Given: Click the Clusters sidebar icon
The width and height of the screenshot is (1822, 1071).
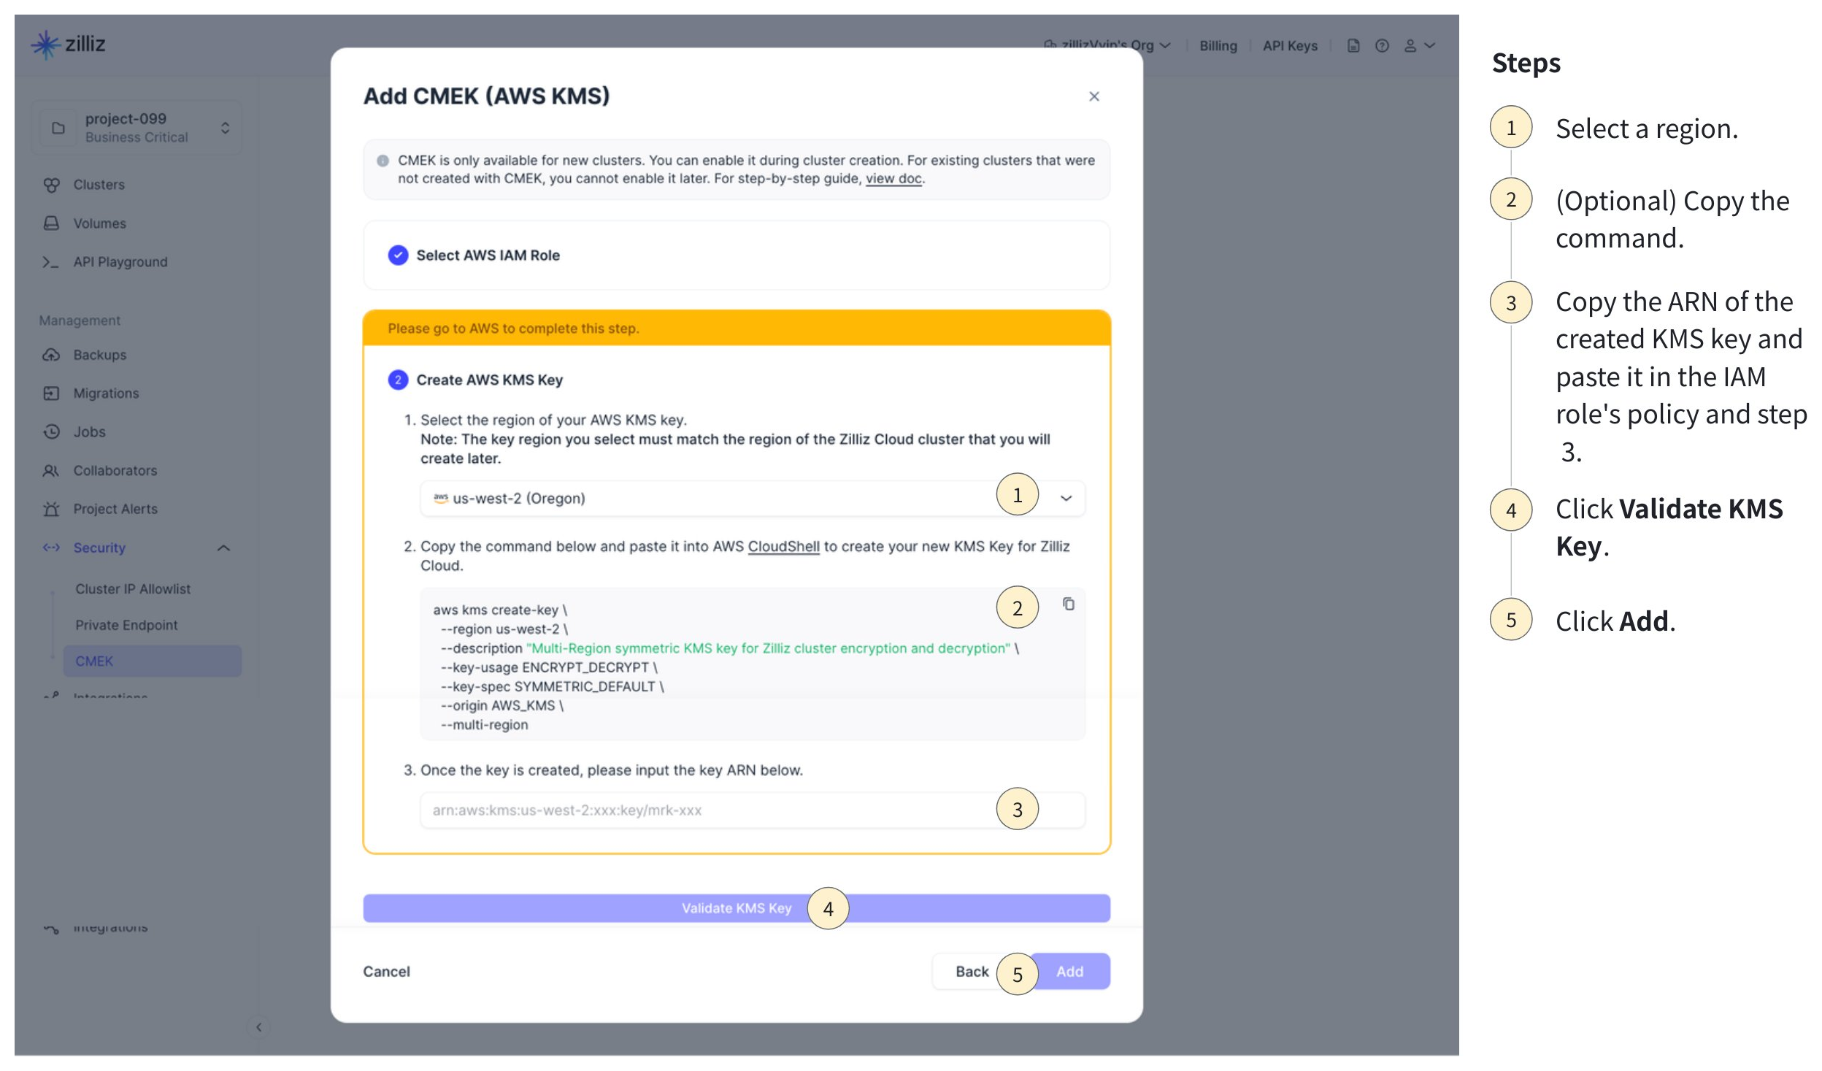Looking at the screenshot, I should [x=51, y=185].
